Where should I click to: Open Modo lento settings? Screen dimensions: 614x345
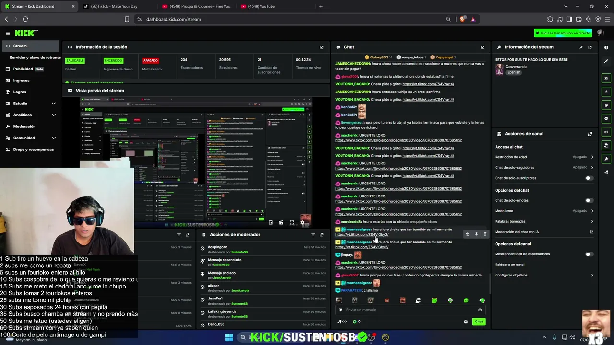(x=544, y=211)
